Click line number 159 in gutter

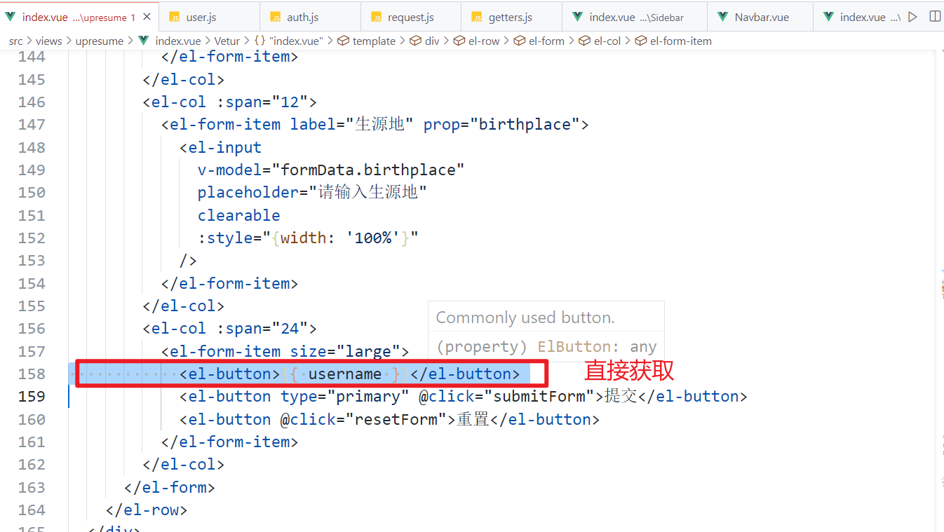32,397
